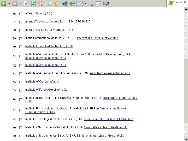
Task: Select the row 77 Instituto Panamericano checkbox
Action: tap(21, 110)
